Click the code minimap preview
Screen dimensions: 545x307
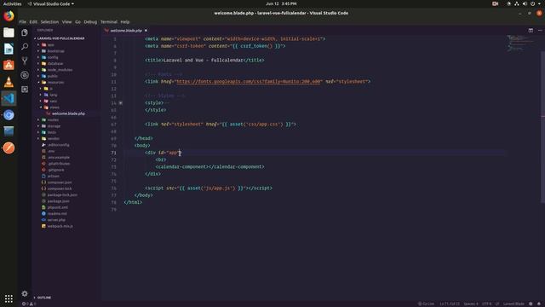pyautogui.click(x=521, y=43)
